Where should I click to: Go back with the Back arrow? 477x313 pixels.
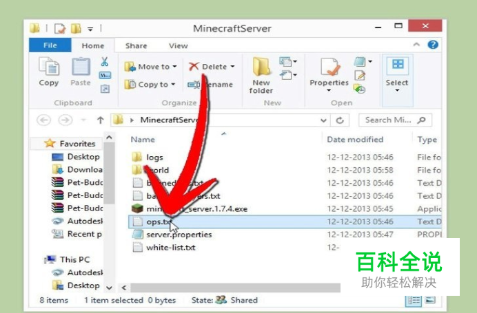point(44,120)
